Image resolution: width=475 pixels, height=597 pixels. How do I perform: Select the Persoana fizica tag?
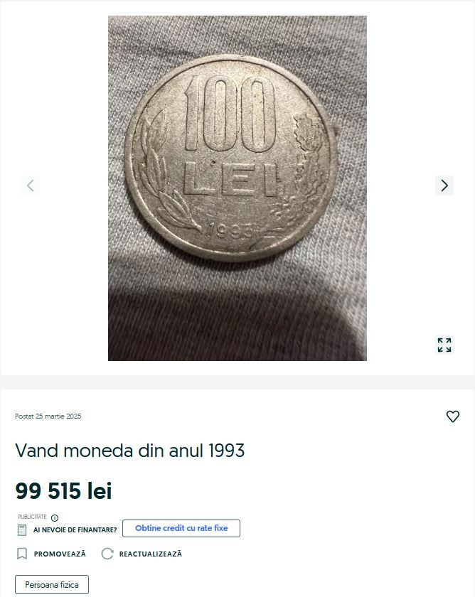(52, 584)
